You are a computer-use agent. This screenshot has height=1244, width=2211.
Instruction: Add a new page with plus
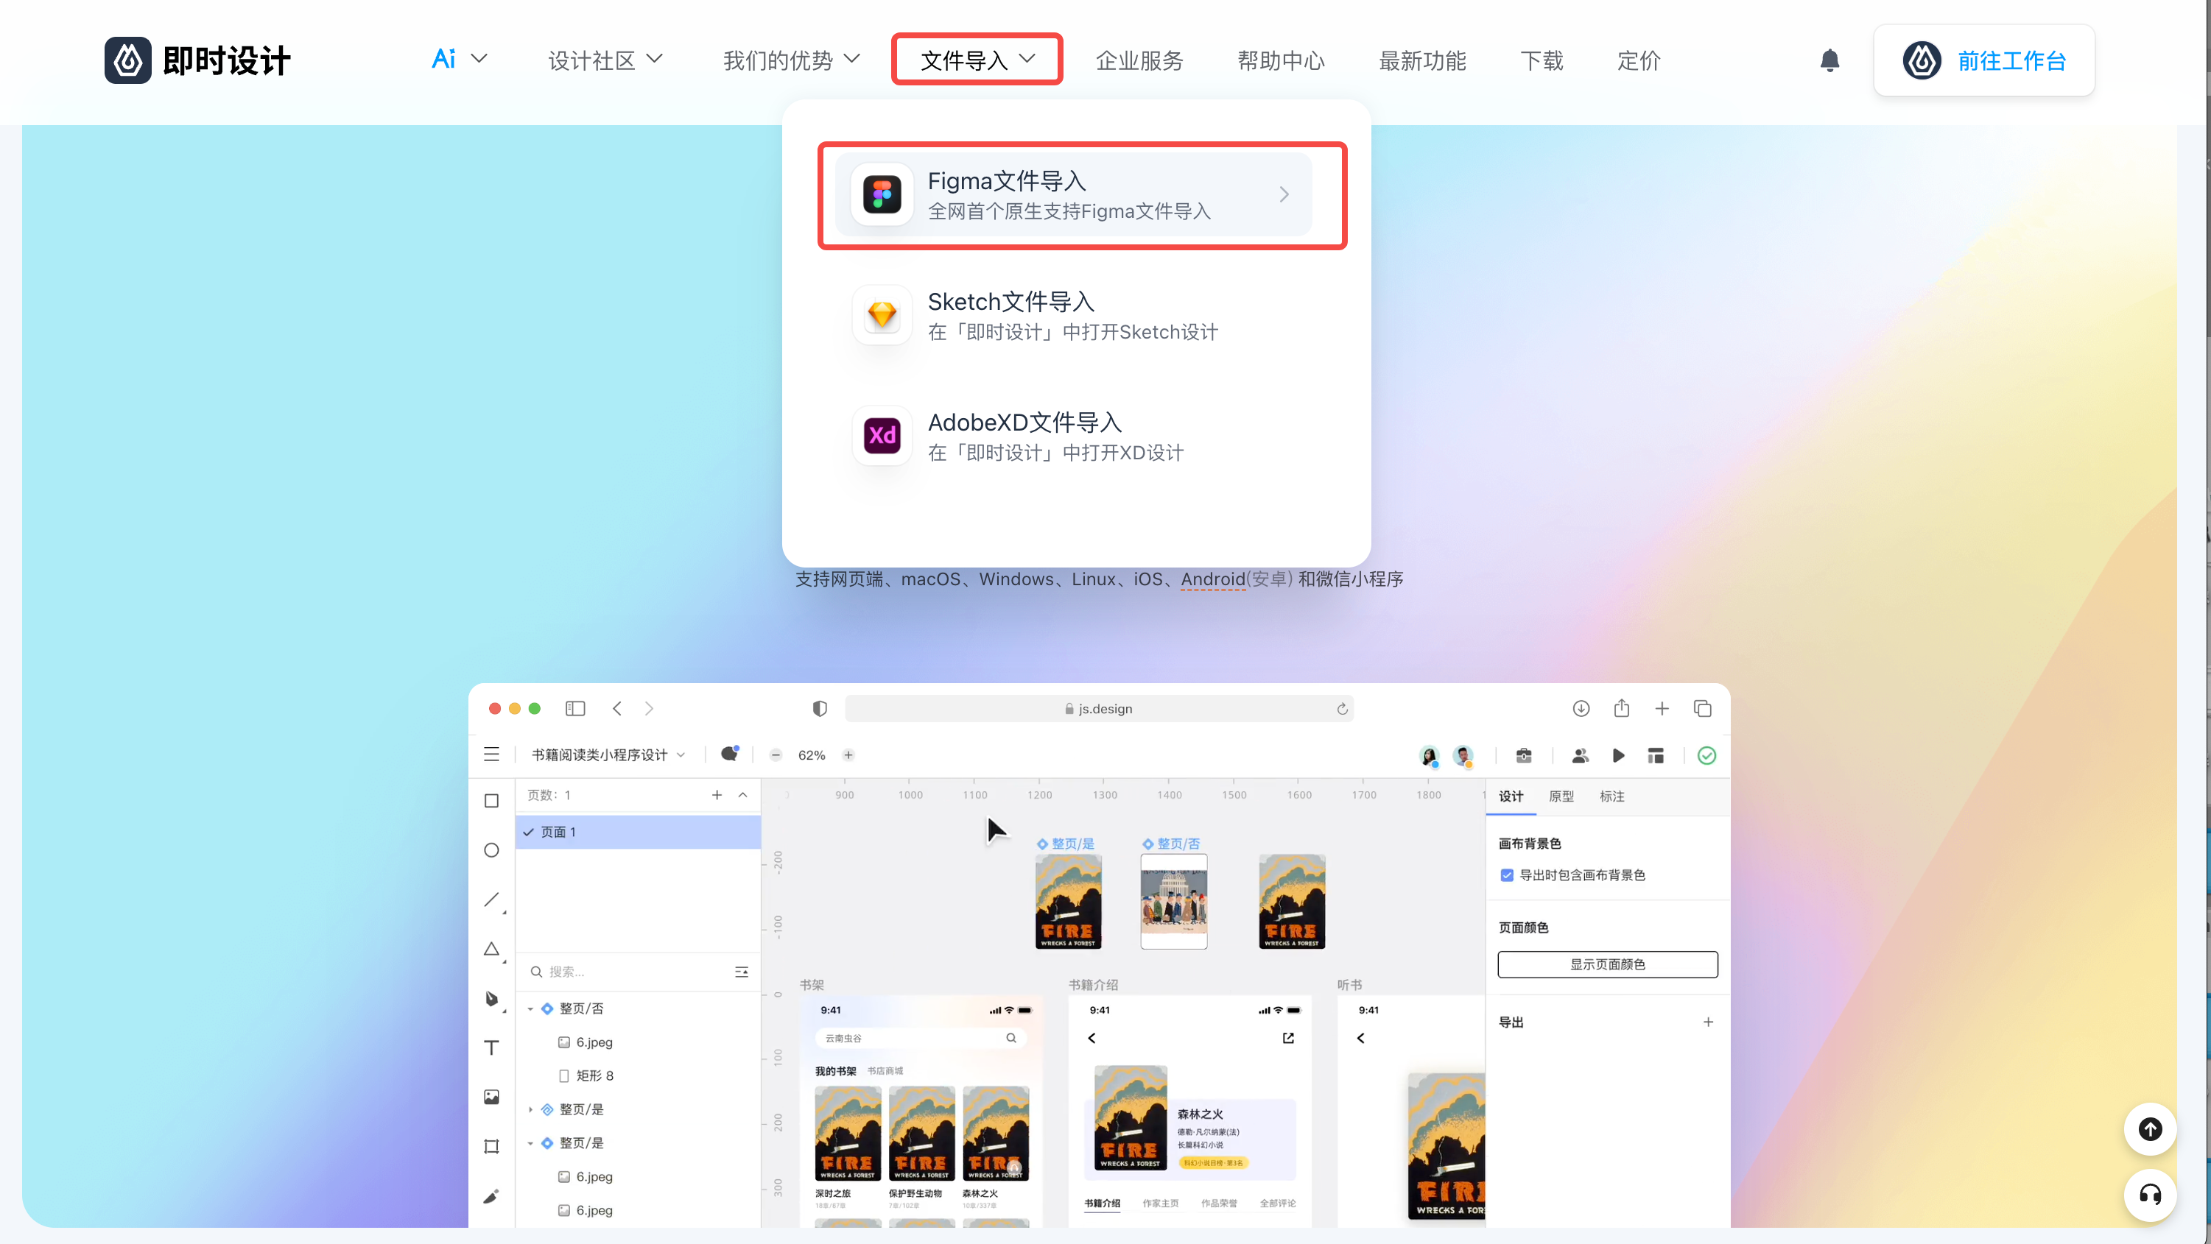tap(717, 795)
